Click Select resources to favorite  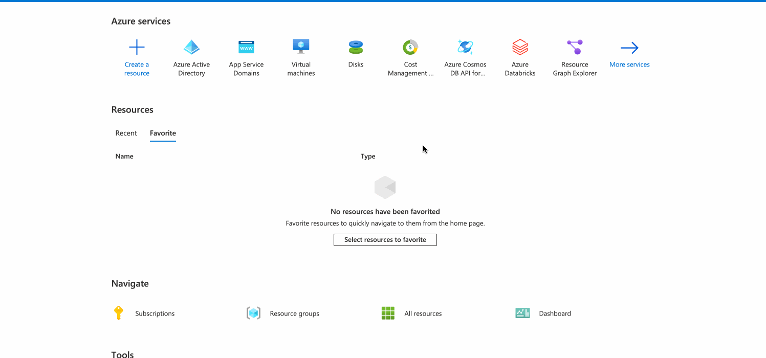tap(385, 239)
